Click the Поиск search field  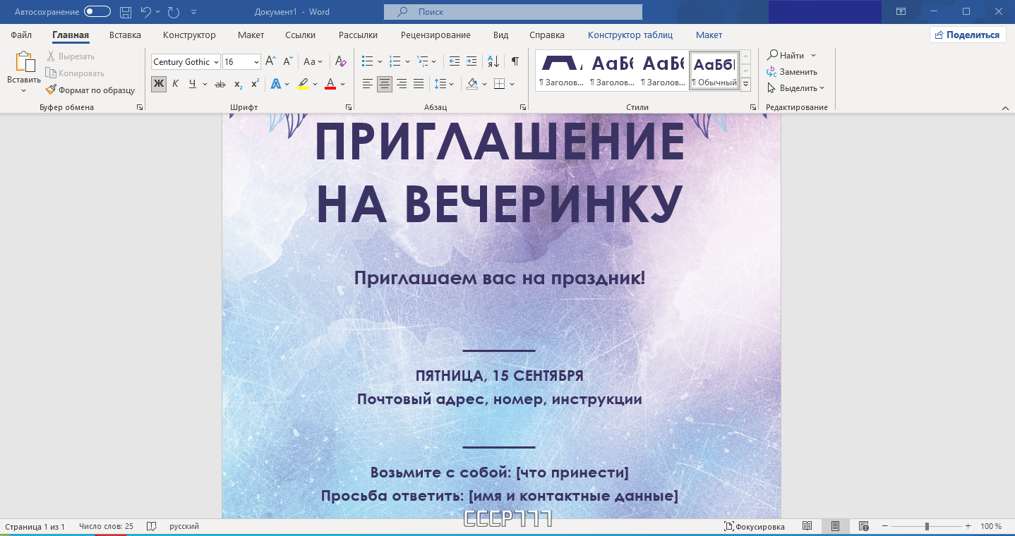(x=512, y=11)
